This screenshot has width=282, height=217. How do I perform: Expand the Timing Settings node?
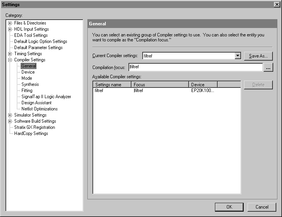click(x=10, y=54)
